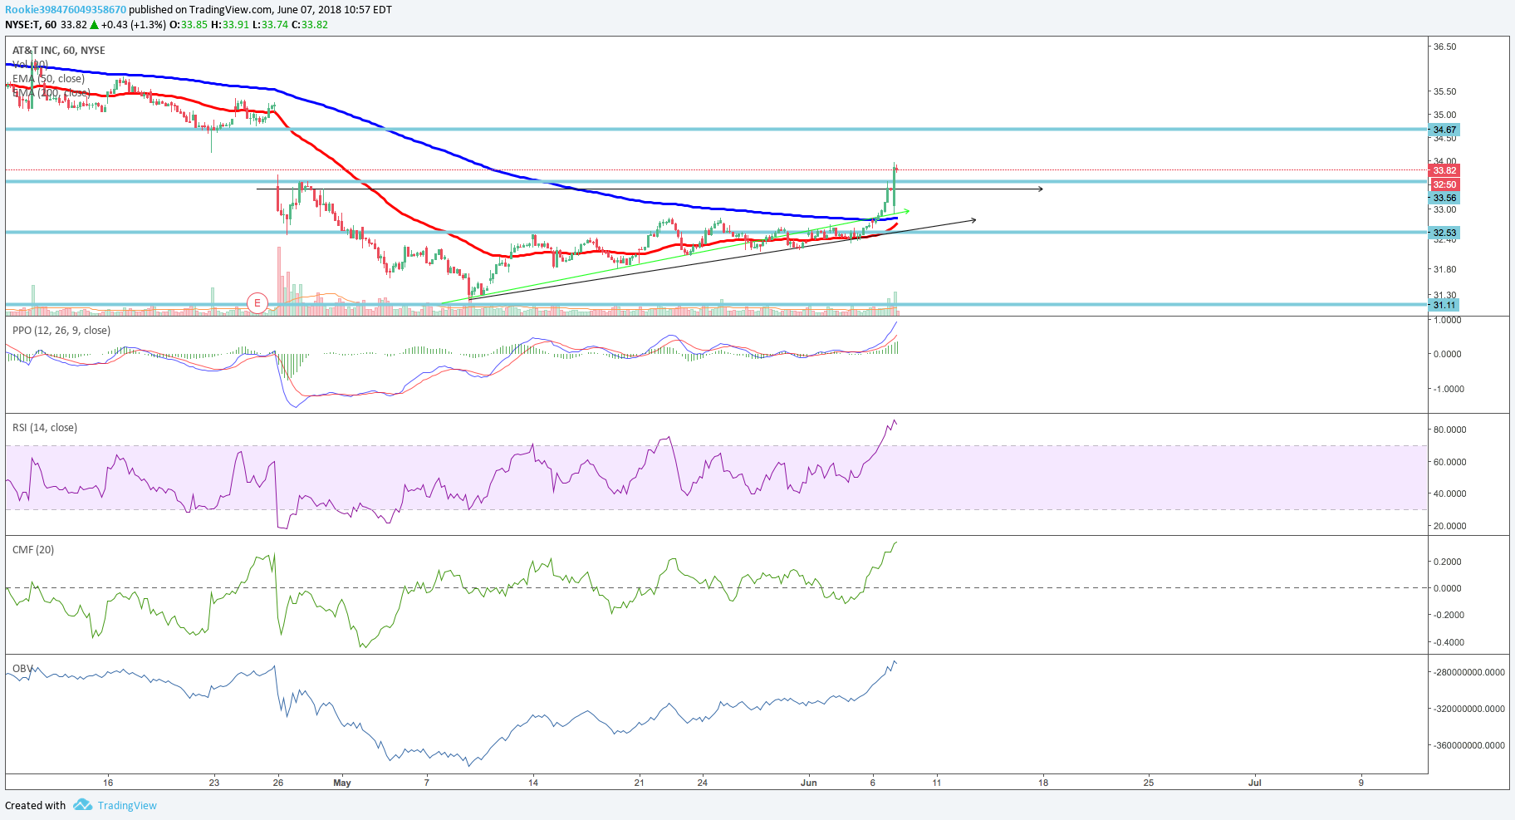Image resolution: width=1515 pixels, height=820 pixels.
Task: Select the 34.67 price level label
Action: coord(1444,130)
